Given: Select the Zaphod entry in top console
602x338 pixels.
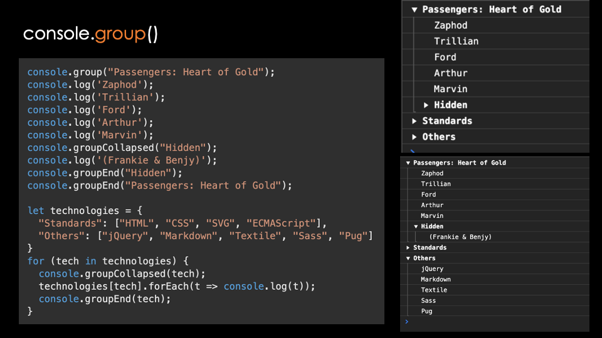Looking at the screenshot, I should pyautogui.click(x=451, y=25).
